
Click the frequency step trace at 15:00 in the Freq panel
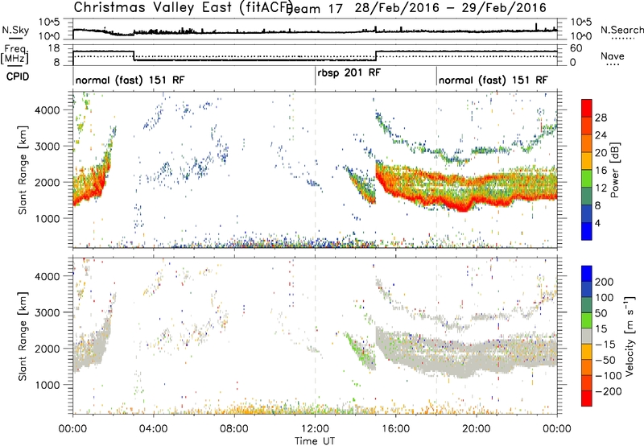[376, 56]
